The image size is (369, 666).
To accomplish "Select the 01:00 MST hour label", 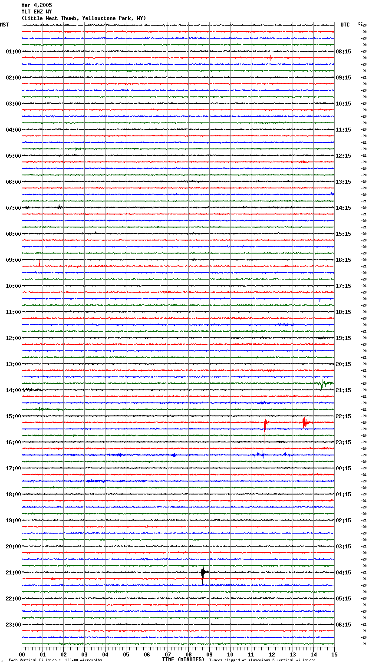I will pos(13,52).
